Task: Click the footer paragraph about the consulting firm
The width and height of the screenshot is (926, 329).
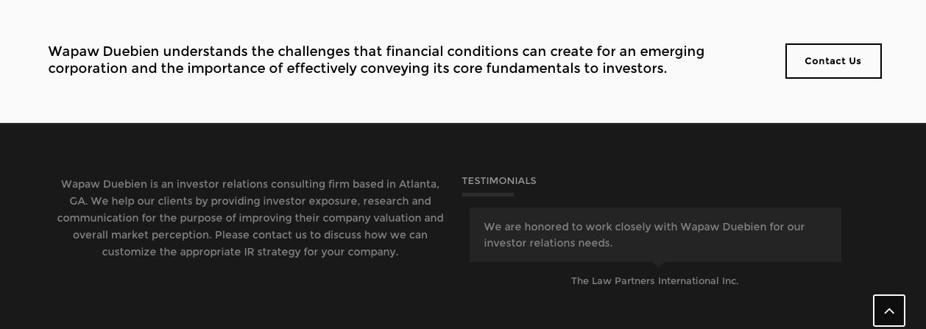Action: pyautogui.click(x=250, y=218)
